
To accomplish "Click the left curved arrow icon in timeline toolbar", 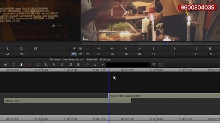I will (54, 65).
